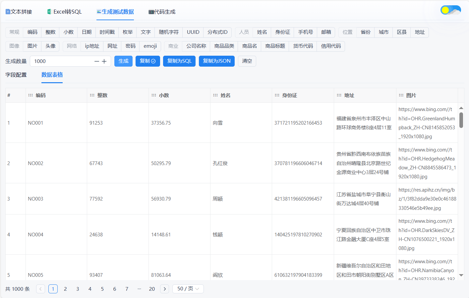The image size is (469, 298).
Task: Add the 头像 field type
Action: (50, 46)
